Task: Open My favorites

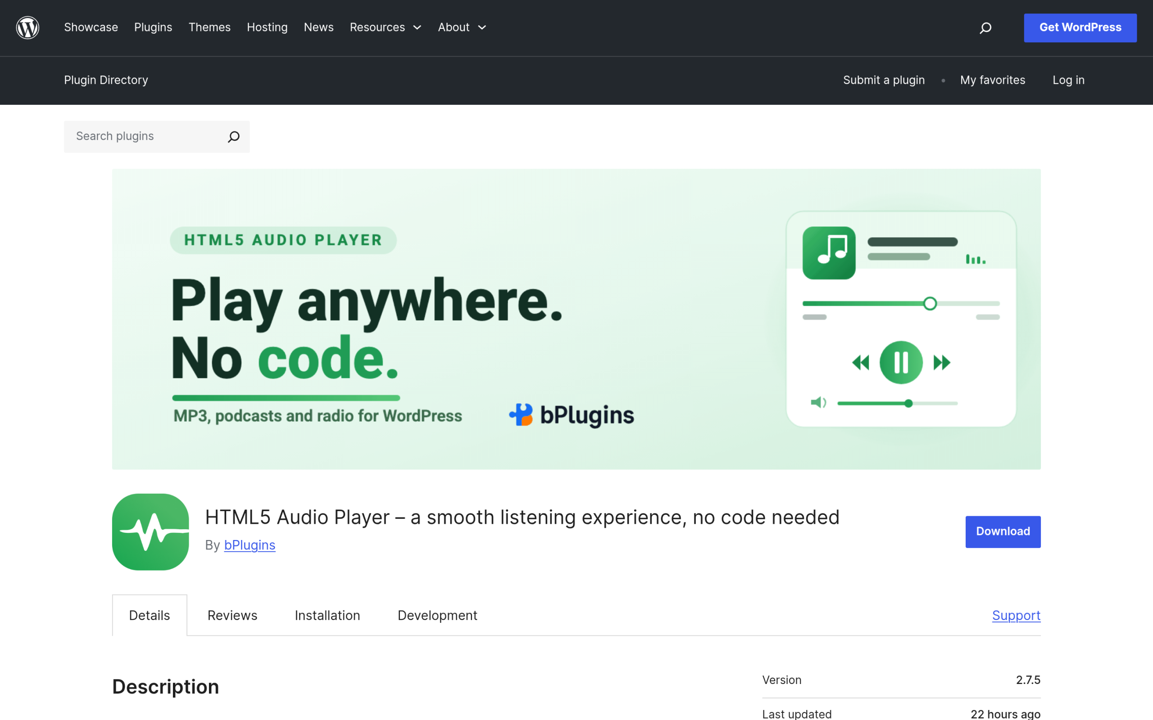Action: (x=993, y=80)
